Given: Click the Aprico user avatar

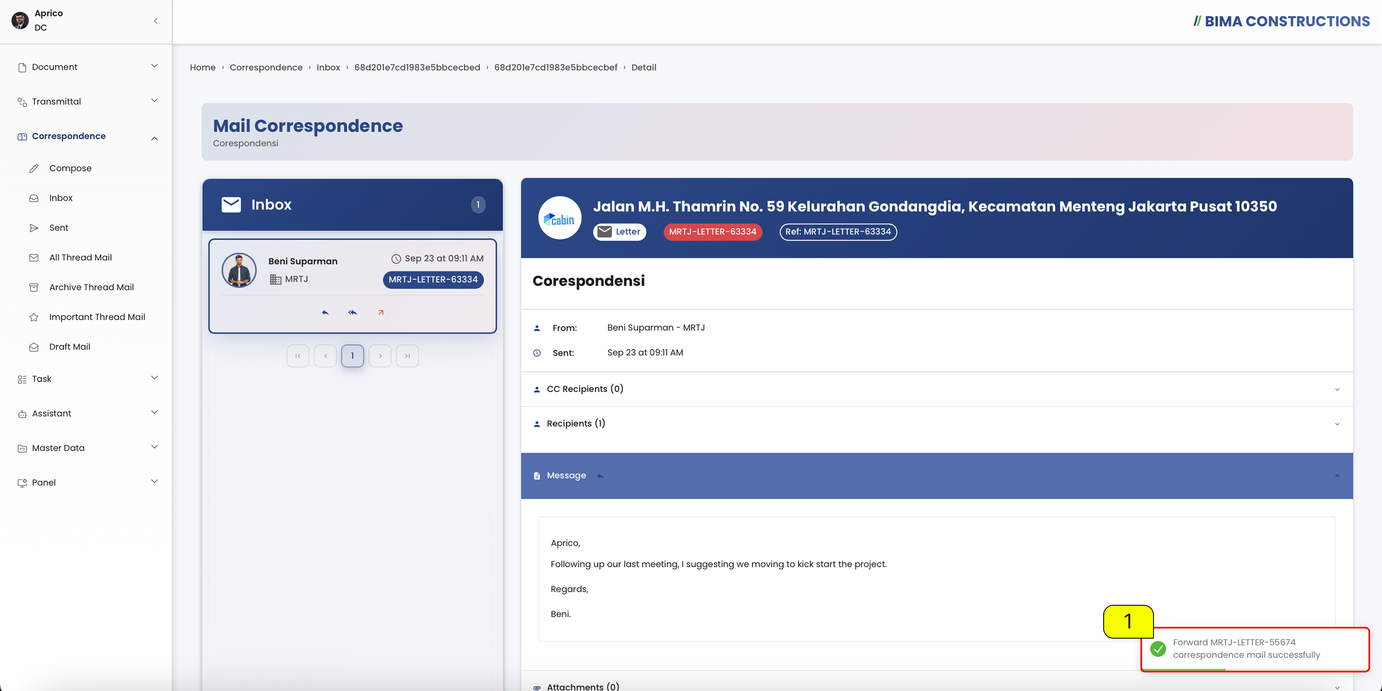Looking at the screenshot, I should click(x=20, y=20).
